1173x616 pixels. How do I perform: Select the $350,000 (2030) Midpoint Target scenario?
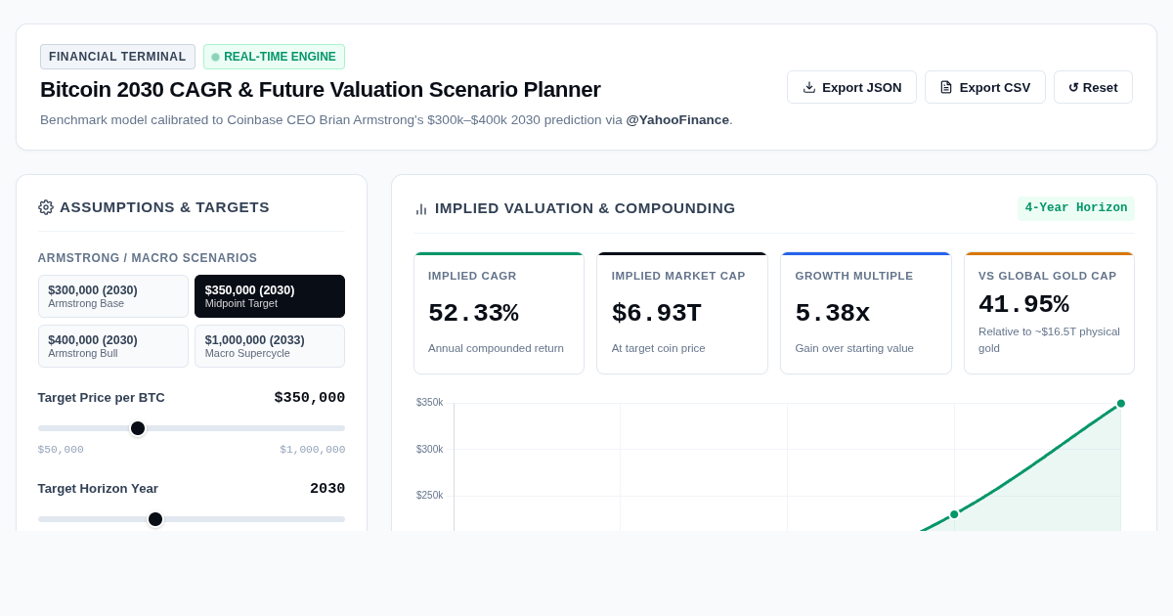tap(270, 296)
